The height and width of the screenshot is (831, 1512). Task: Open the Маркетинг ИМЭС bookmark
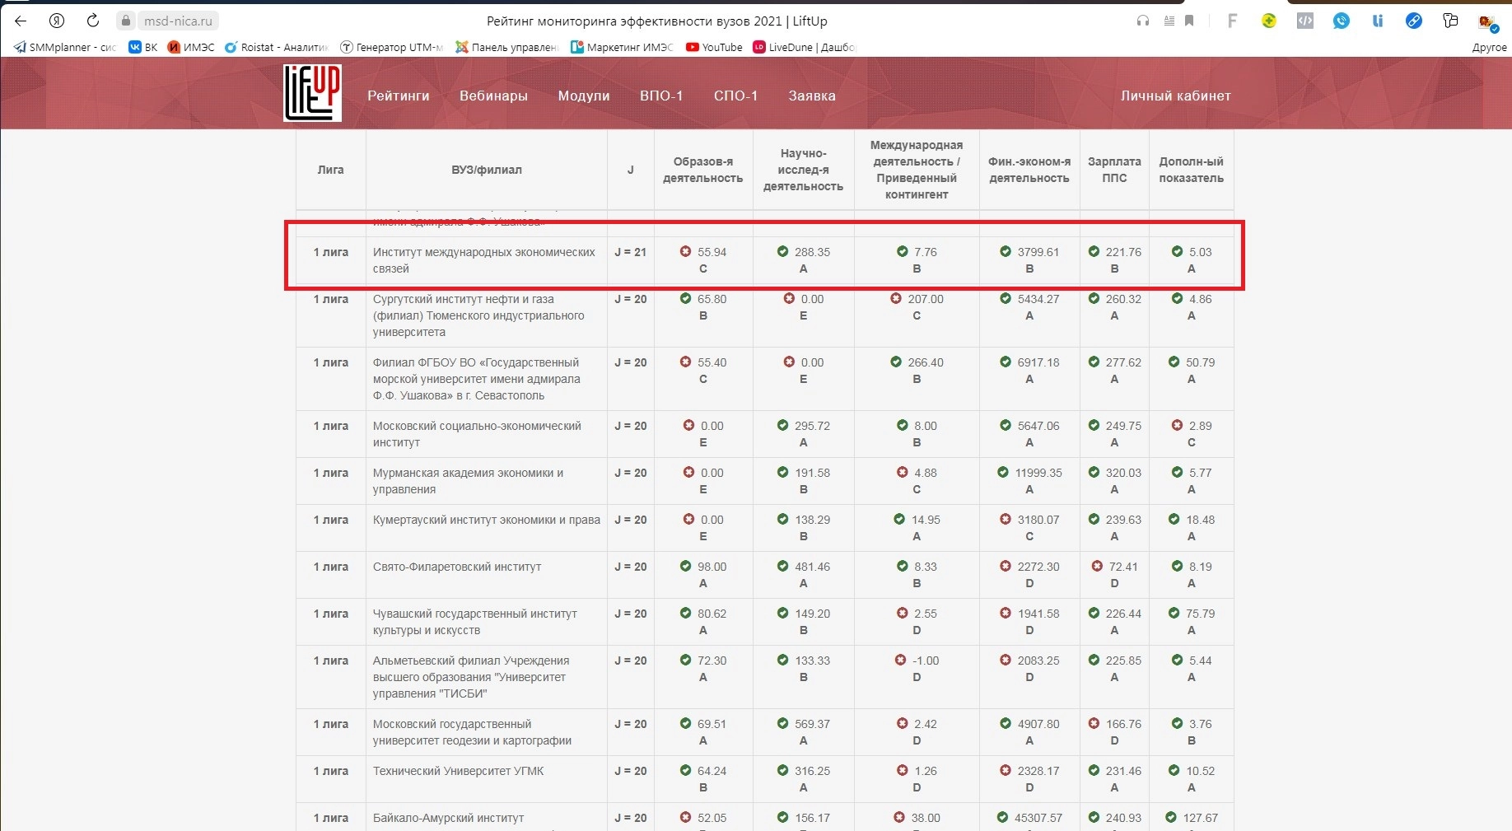[622, 48]
